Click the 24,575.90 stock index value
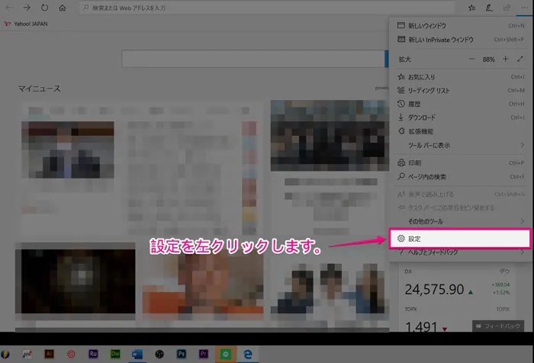 pyautogui.click(x=434, y=290)
